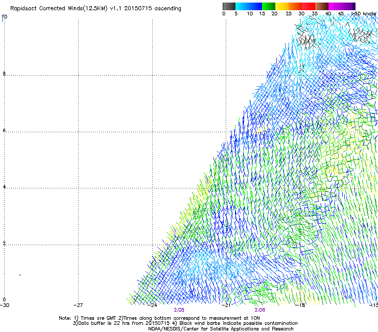
Task: Click the green 15-20 knots legend segment
Action: (x=269, y=6)
